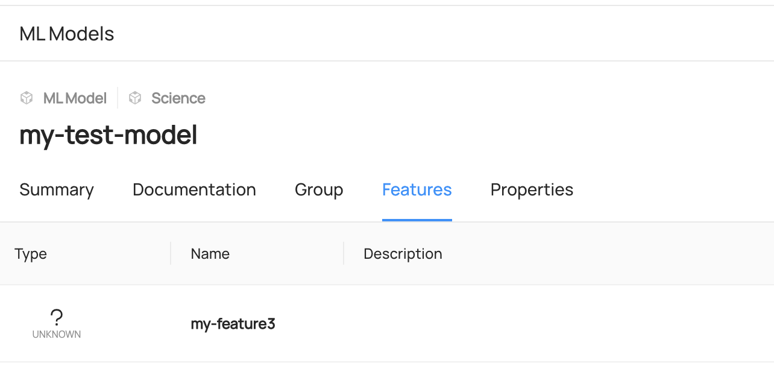Click the Features tab blue underline indicator
Image resolution: width=774 pixels, height=380 pixels.
(x=417, y=221)
